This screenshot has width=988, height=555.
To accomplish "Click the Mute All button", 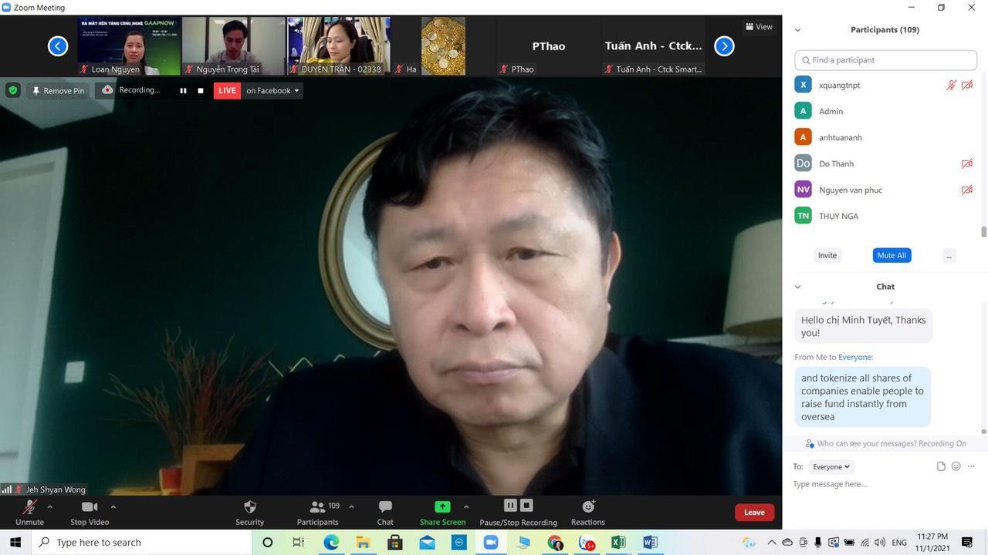I will coord(892,255).
